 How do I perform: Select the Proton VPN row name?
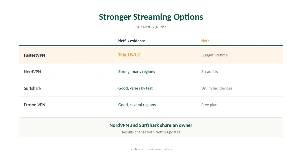(x=34, y=105)
